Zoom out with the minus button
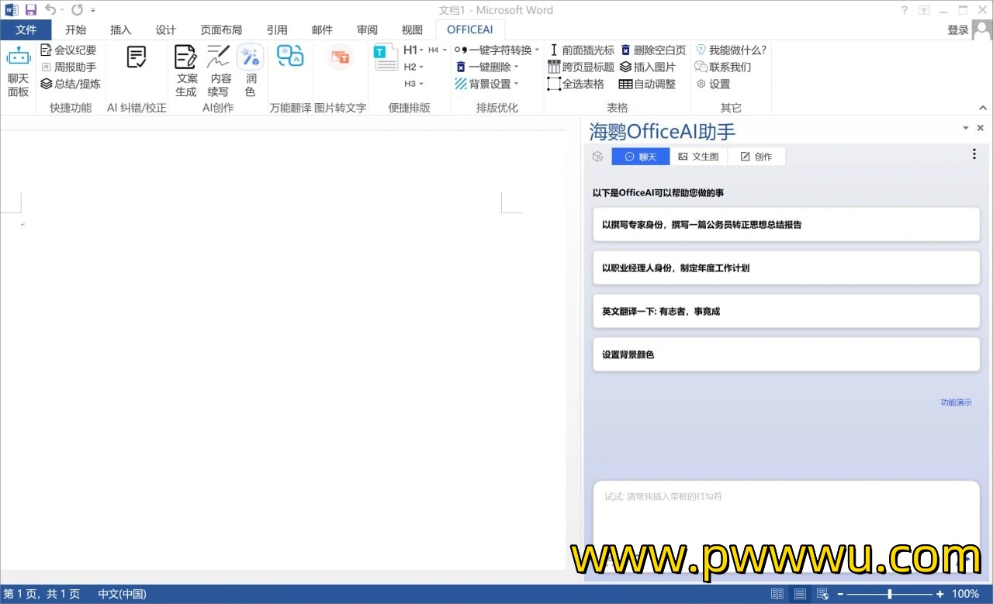 coord(839,595)
